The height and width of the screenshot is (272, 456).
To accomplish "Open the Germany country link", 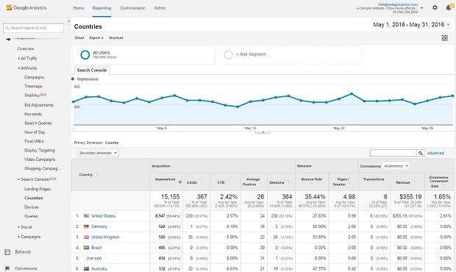I will click(x=99, y=226).
